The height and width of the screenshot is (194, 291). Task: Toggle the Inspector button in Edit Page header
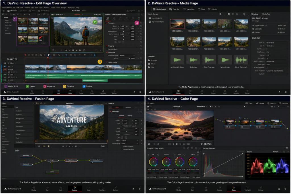[131, 11]
